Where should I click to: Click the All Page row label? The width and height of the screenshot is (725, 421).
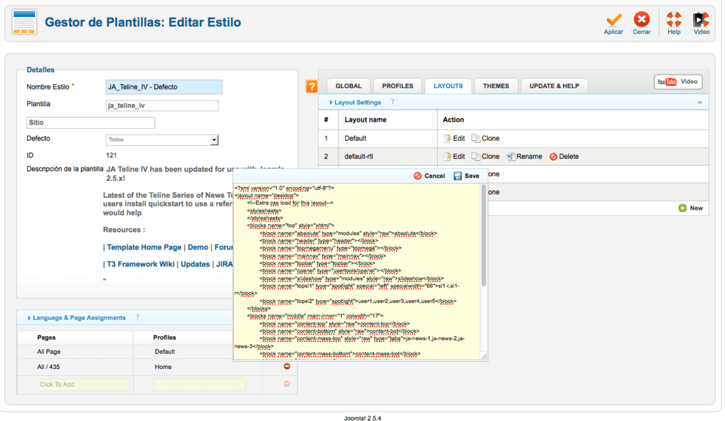tap(49, 352)
